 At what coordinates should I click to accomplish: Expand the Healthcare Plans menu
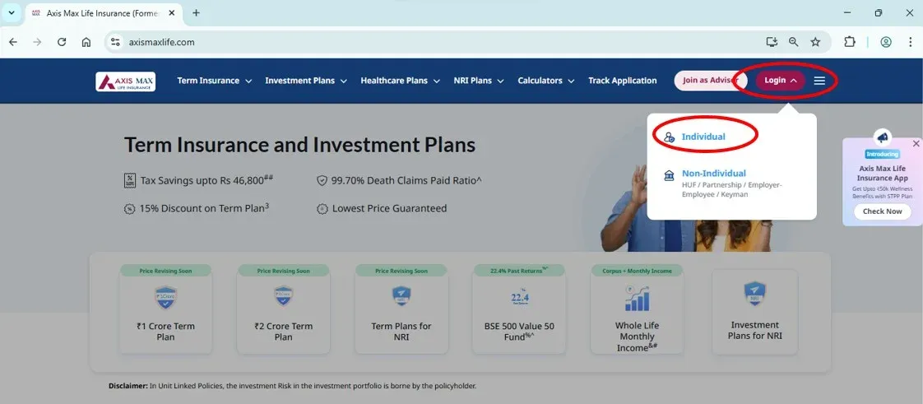pyautogui.click(x=401, y=81)
